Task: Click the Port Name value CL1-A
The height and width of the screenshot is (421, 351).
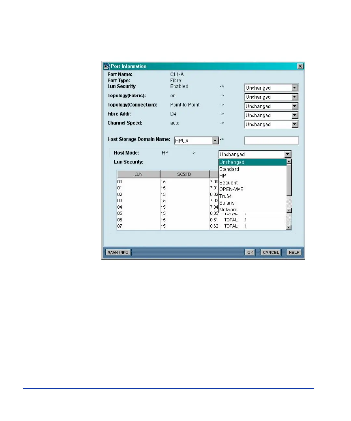Action: [177, 74]
